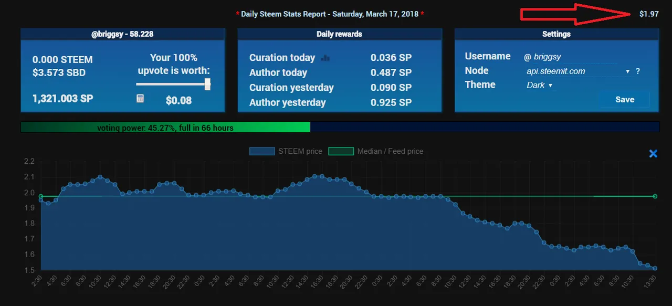Image resolution: width=672 pixels, height=306 pixels.
Task: Click the 1.5 y-axis label
Action: tap(29, 270)
